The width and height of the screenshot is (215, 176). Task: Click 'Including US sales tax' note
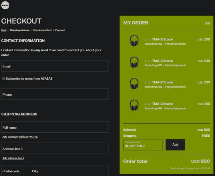click(x=190, y=168)
